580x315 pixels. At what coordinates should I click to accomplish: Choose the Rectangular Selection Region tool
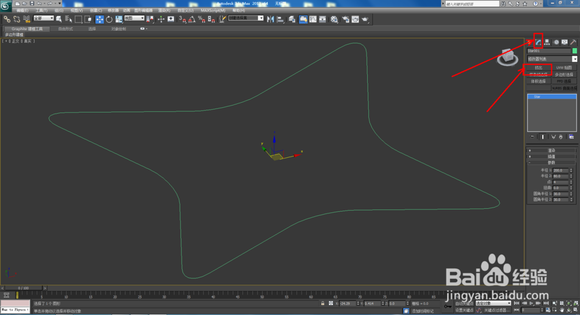click(78, 19)
